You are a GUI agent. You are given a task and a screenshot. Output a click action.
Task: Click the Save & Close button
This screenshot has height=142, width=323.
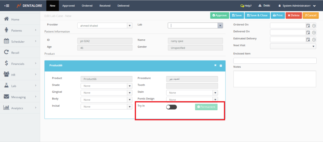257,15
